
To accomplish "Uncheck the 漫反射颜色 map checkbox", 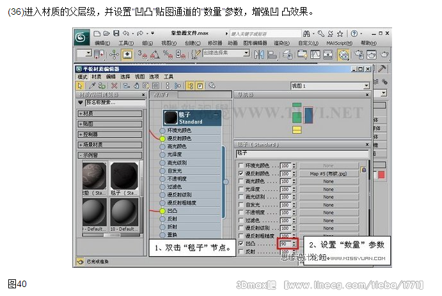I will (240, 173).
